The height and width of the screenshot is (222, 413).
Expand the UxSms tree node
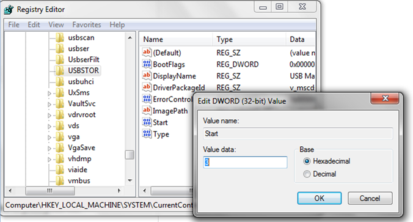49,94
